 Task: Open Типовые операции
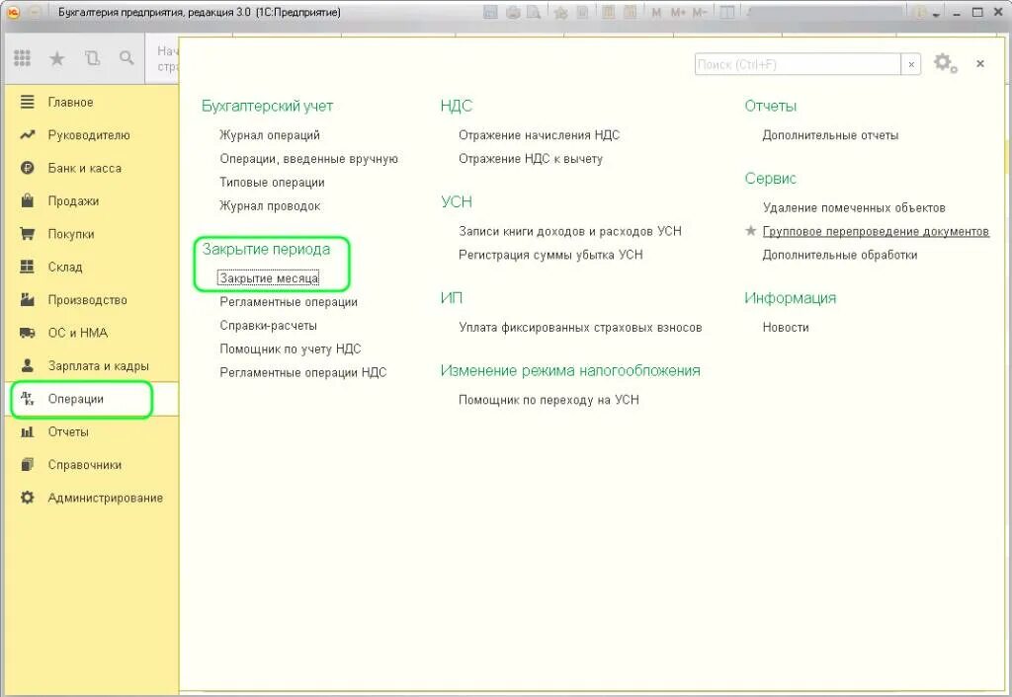tap(272, 182)
